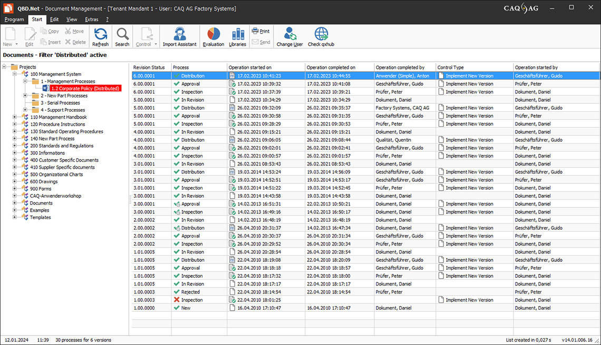Click status bar '30 processes for 6 versions'

click(x=83, y=340)
